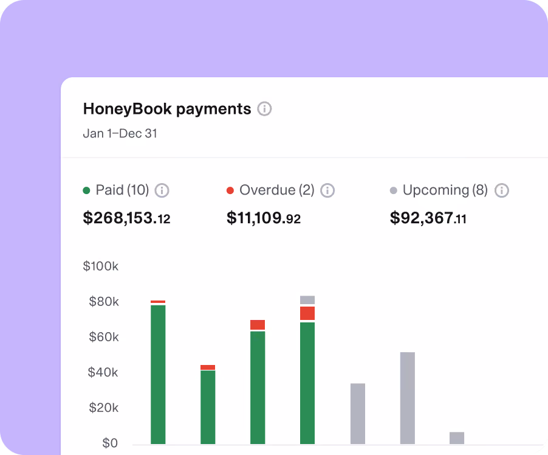Click the first bar's green paid segment
Image resolution: width=548 pixels, height=455 pixels.
coord(158,375)
